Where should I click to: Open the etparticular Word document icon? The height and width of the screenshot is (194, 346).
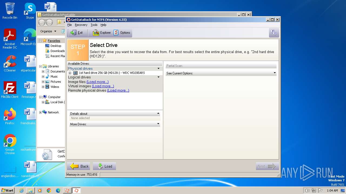[29, 64]
